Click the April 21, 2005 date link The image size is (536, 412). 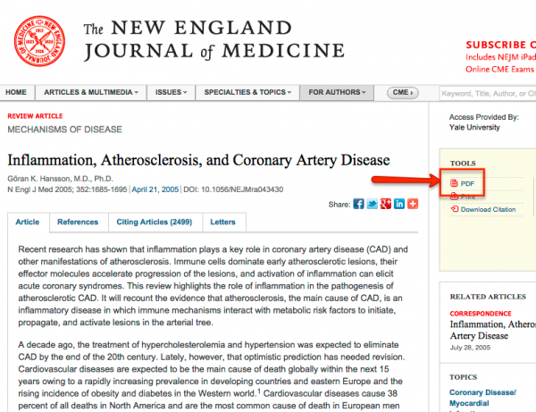pyautogui.click(x=155, y=189)
